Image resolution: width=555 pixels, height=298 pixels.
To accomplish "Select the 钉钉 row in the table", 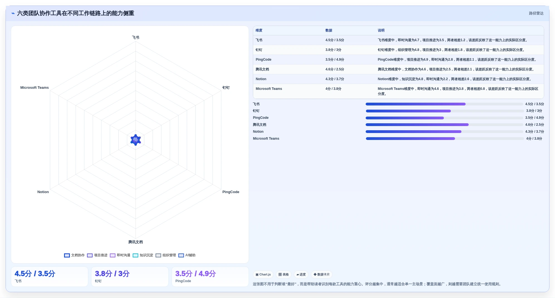I will click(398, 50).
